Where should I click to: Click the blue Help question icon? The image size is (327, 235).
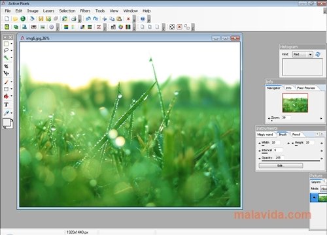[x=143, y=19]
